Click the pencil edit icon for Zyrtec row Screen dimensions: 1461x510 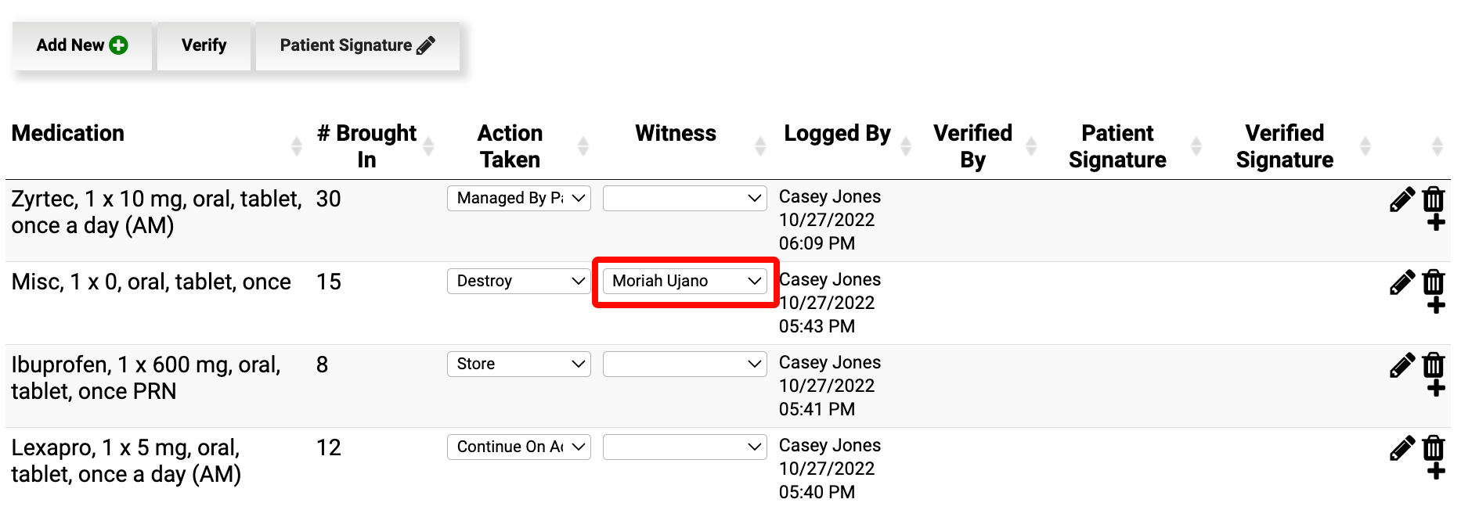pyautogui.click(x=1401, y=199)
